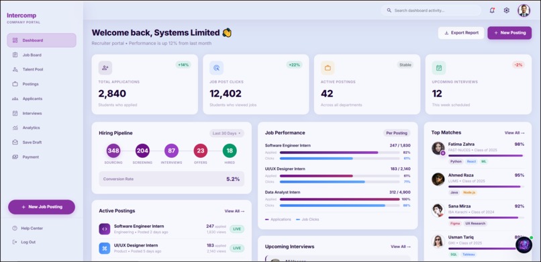The width and height of the screenshot is (541, 262).
Task: Click the Python skill tag
Action: tap(456, 161)
